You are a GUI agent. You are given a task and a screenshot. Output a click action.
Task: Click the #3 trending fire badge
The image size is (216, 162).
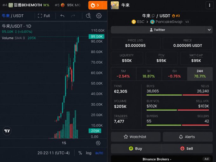(176, 16)
